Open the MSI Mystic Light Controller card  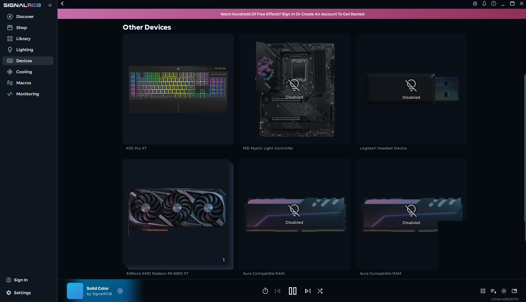[x=295, y=89]
